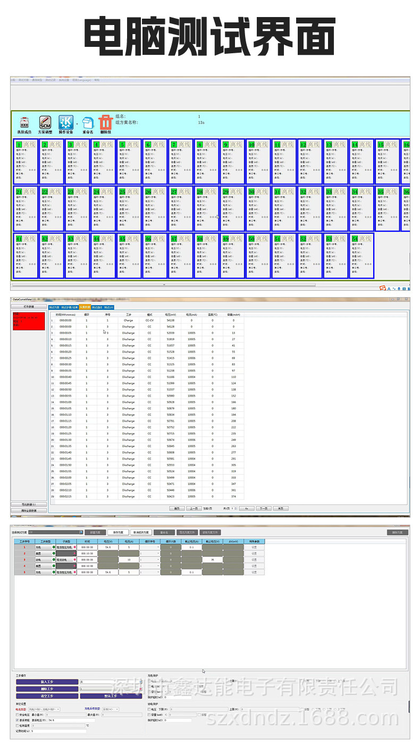
Task: Click the 删除工步 delete step button
Action: click(47, 689)
